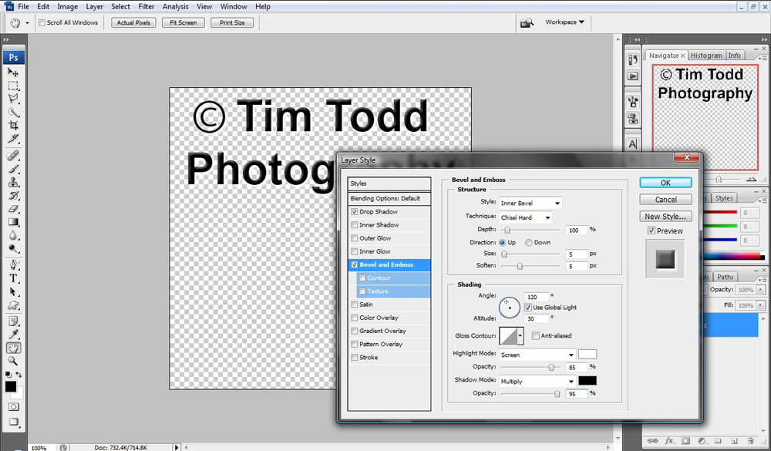This screenshot has width=771, height=451.
Task: Enable the Contour checkbox
Action: click(x=362, y=278)
